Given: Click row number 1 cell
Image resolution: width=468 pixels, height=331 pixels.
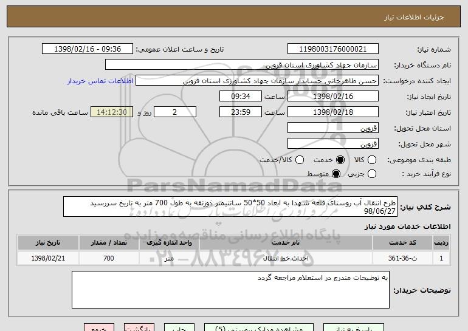Looking at the screenshot, I should coord(441,258).
